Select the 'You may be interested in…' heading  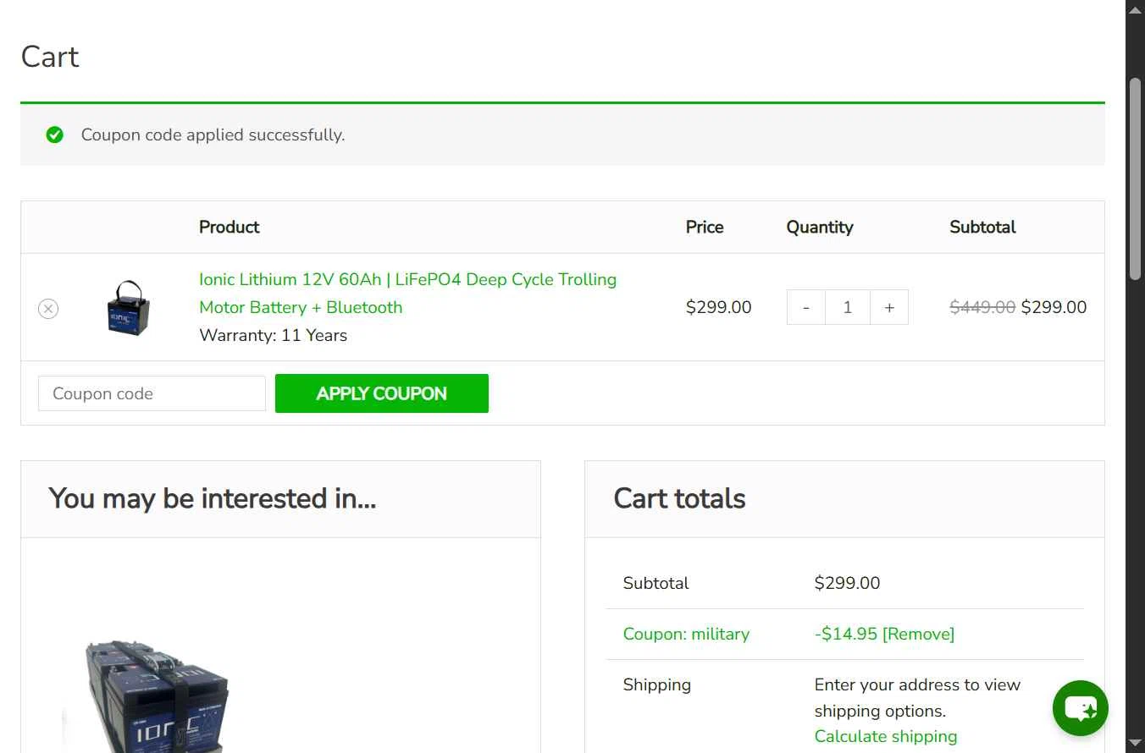213,498
